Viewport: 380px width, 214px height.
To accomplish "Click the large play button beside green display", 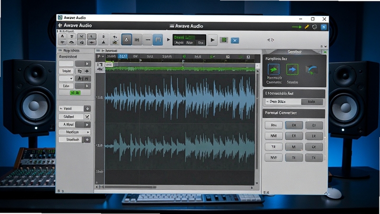I will (212, 40).
